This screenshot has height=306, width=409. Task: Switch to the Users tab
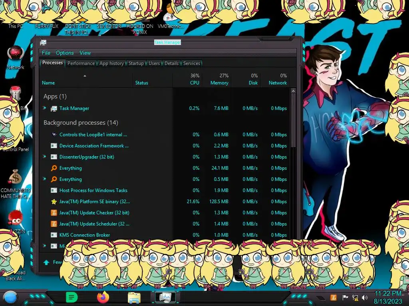tap(154, 63)
